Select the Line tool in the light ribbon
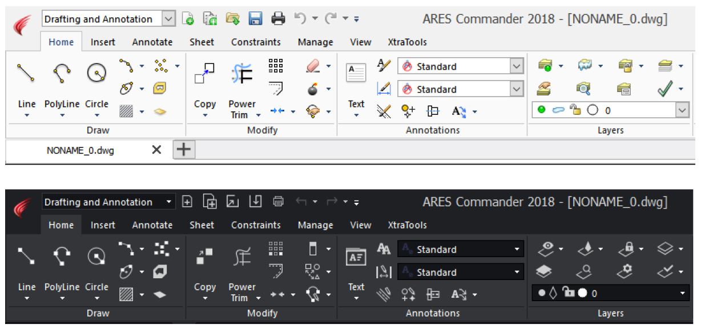This screenshot has width=705, height=332. point(26,73)
